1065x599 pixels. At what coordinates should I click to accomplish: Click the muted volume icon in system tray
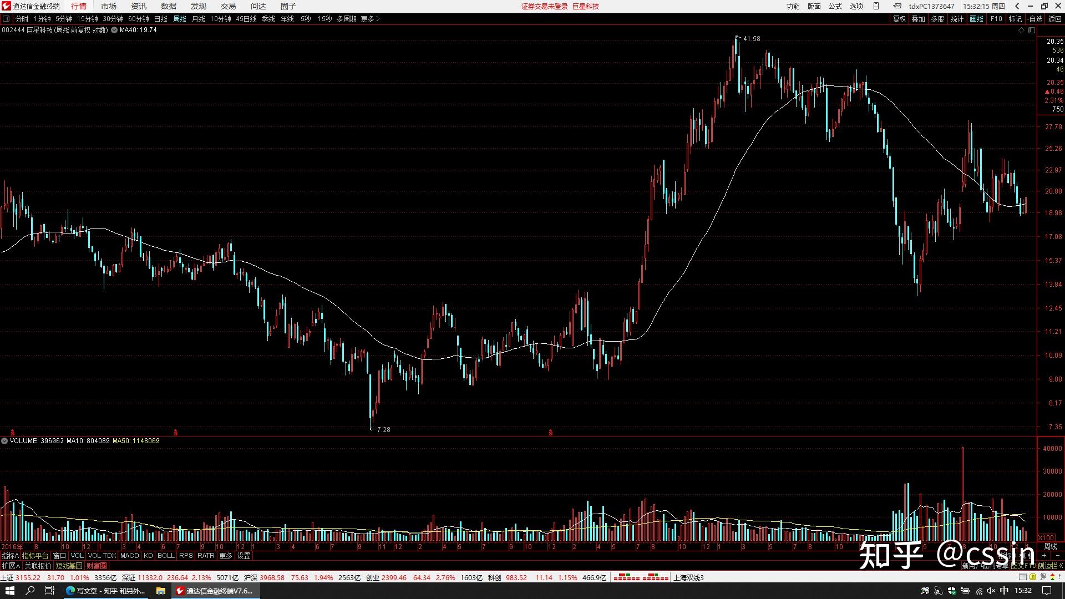coord(991,591)
